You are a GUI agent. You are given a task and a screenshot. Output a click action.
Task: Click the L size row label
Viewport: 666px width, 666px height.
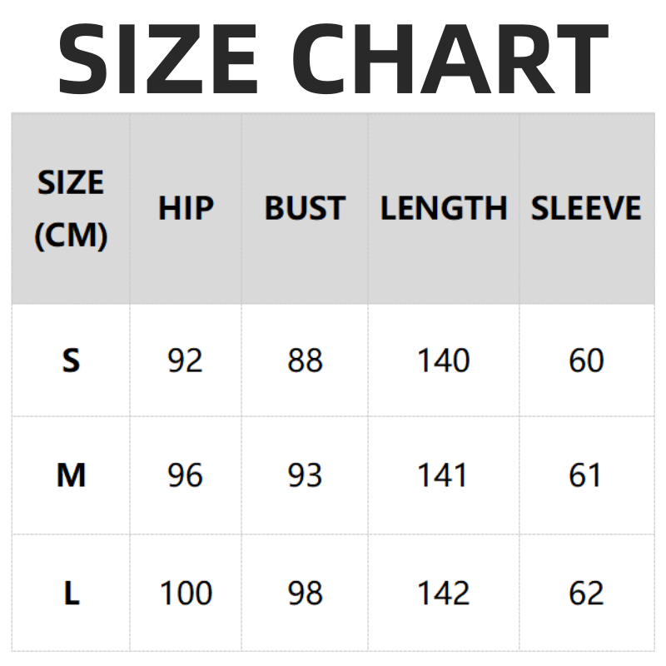tap(71, 594)
